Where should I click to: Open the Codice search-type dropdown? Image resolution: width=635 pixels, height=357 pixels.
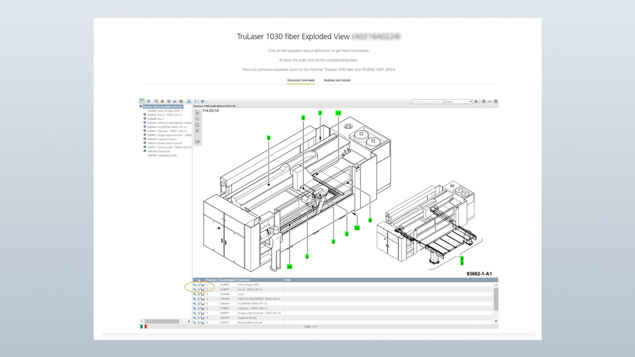[x=459, y=101]
